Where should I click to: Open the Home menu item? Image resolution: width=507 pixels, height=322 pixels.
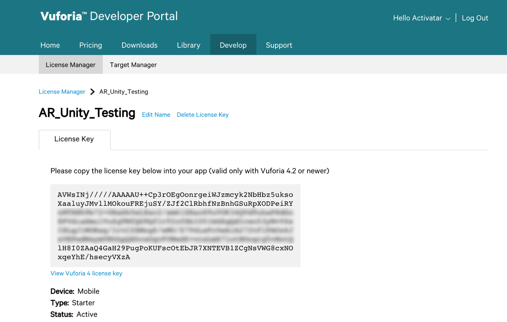pos(50,45)
